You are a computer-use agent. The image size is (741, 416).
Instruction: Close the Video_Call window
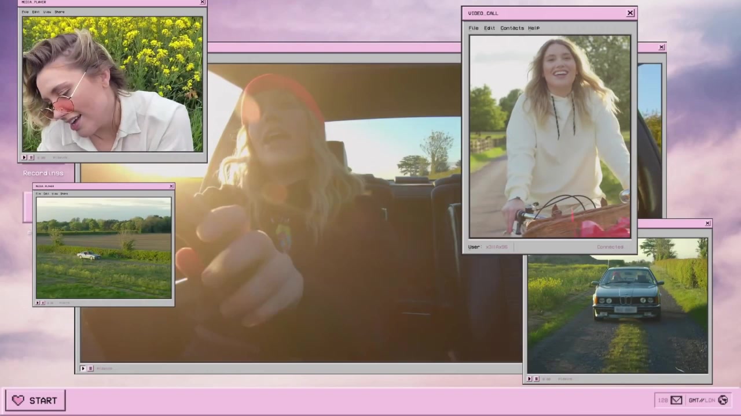pos(630,13)
